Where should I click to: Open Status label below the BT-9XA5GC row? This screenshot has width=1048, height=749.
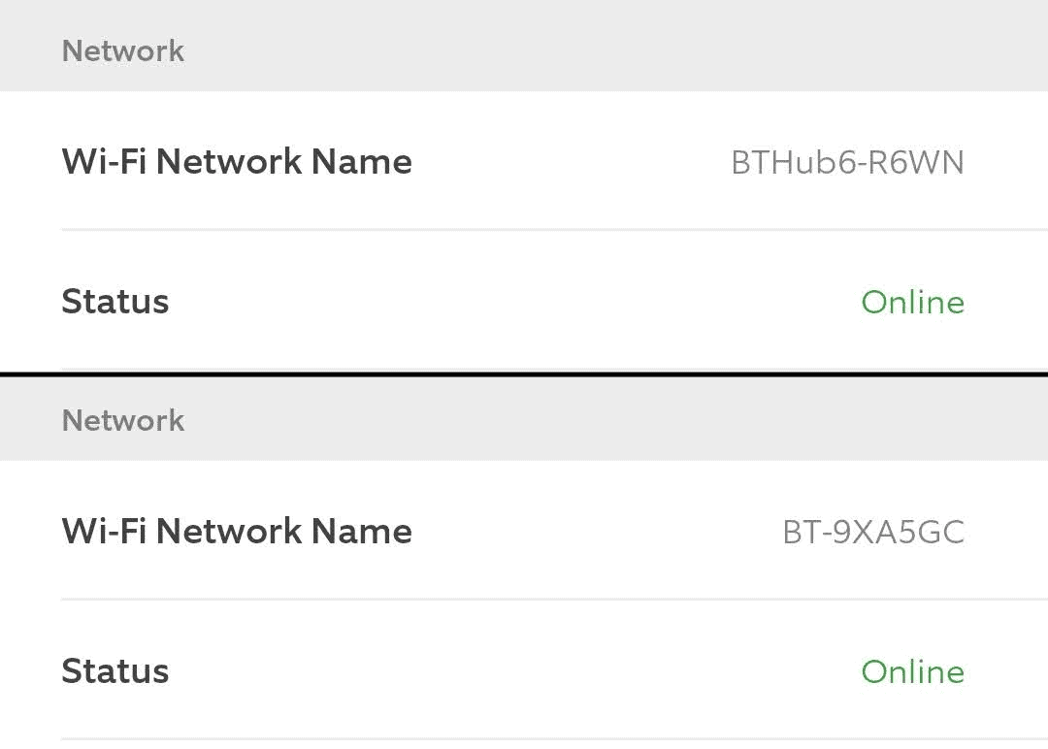[115, 670]
